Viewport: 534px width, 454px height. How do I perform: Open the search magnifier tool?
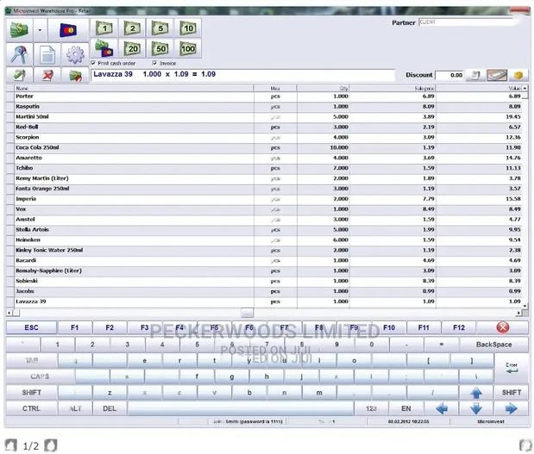coord(20,54)
